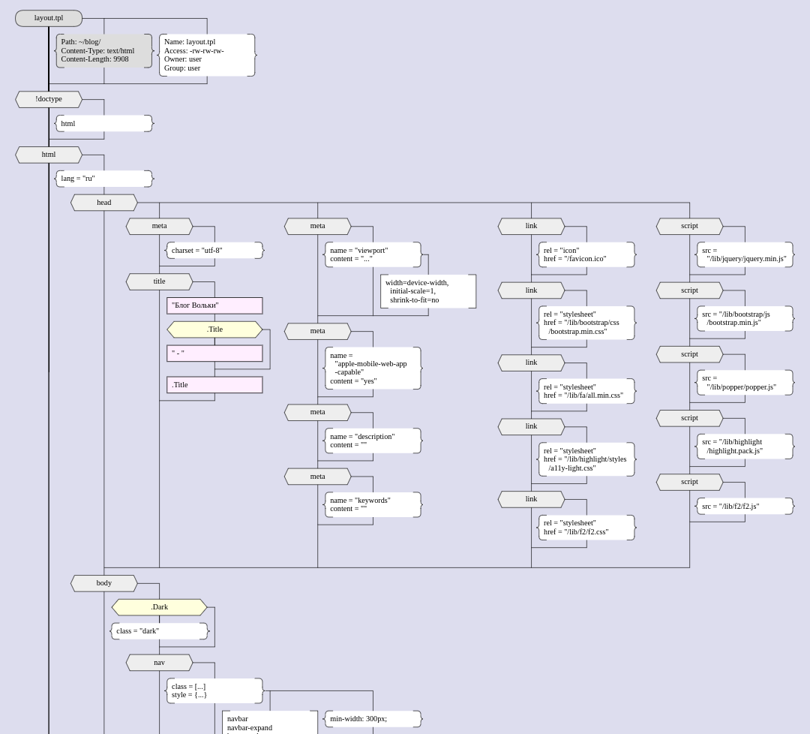Image resolution: width=810 pixels, height=734 pixels.
Task: Select the popper.js script source box
Action: coord(745,383)
